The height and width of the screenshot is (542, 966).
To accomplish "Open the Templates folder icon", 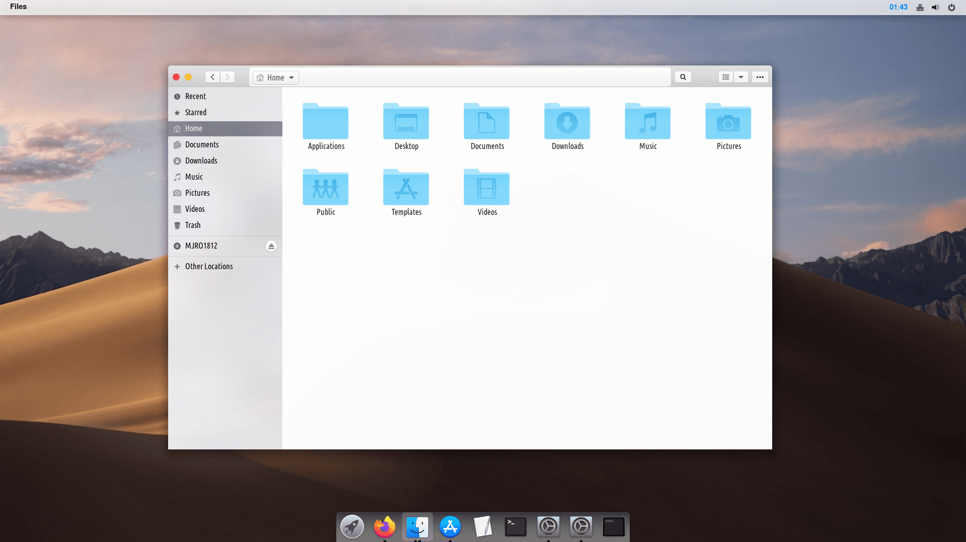I will pyautogui.click(x=406, y=188).
